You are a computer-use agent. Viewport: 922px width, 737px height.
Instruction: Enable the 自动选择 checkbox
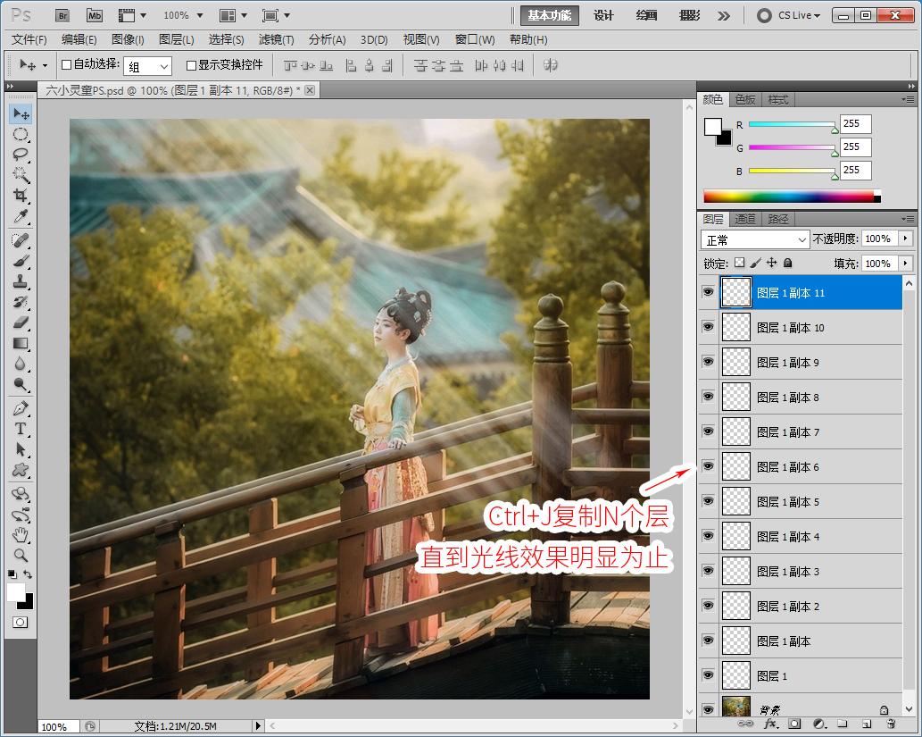coord(66,64)
